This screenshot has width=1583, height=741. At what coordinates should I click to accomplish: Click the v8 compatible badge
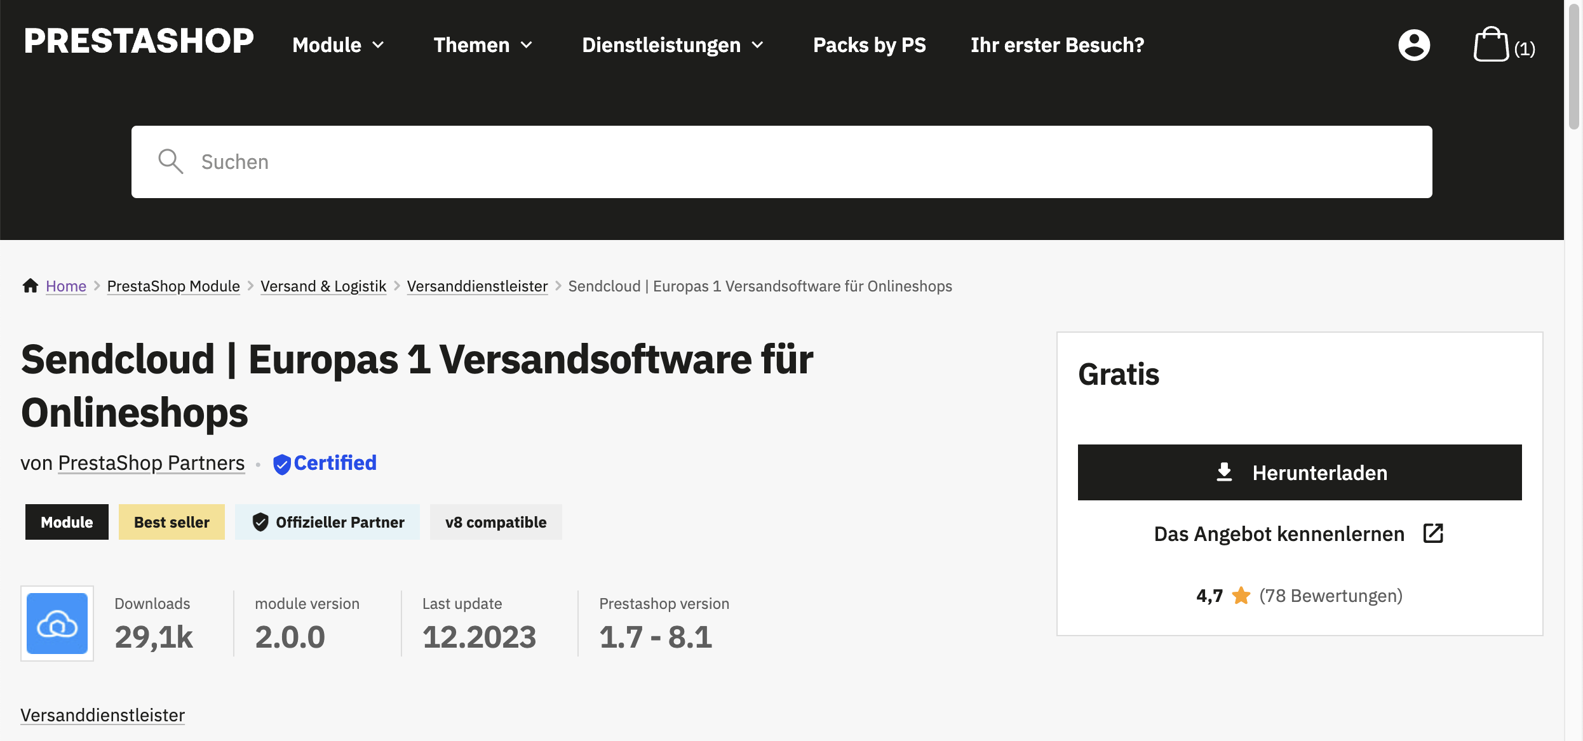click(495, 522)
